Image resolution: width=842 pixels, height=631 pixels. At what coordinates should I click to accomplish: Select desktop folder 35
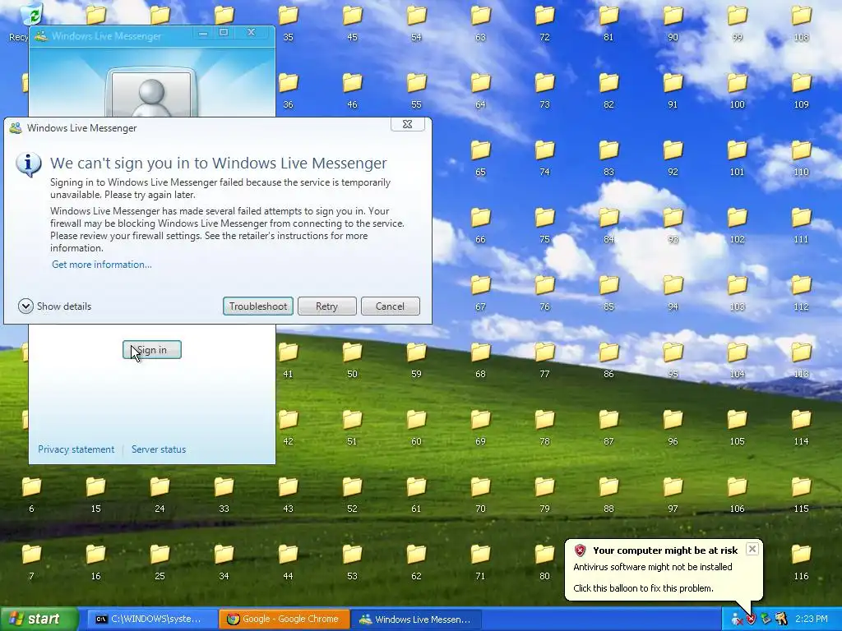click(288, 23)
